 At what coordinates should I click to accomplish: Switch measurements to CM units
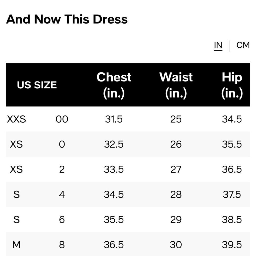tap(242, 45)
